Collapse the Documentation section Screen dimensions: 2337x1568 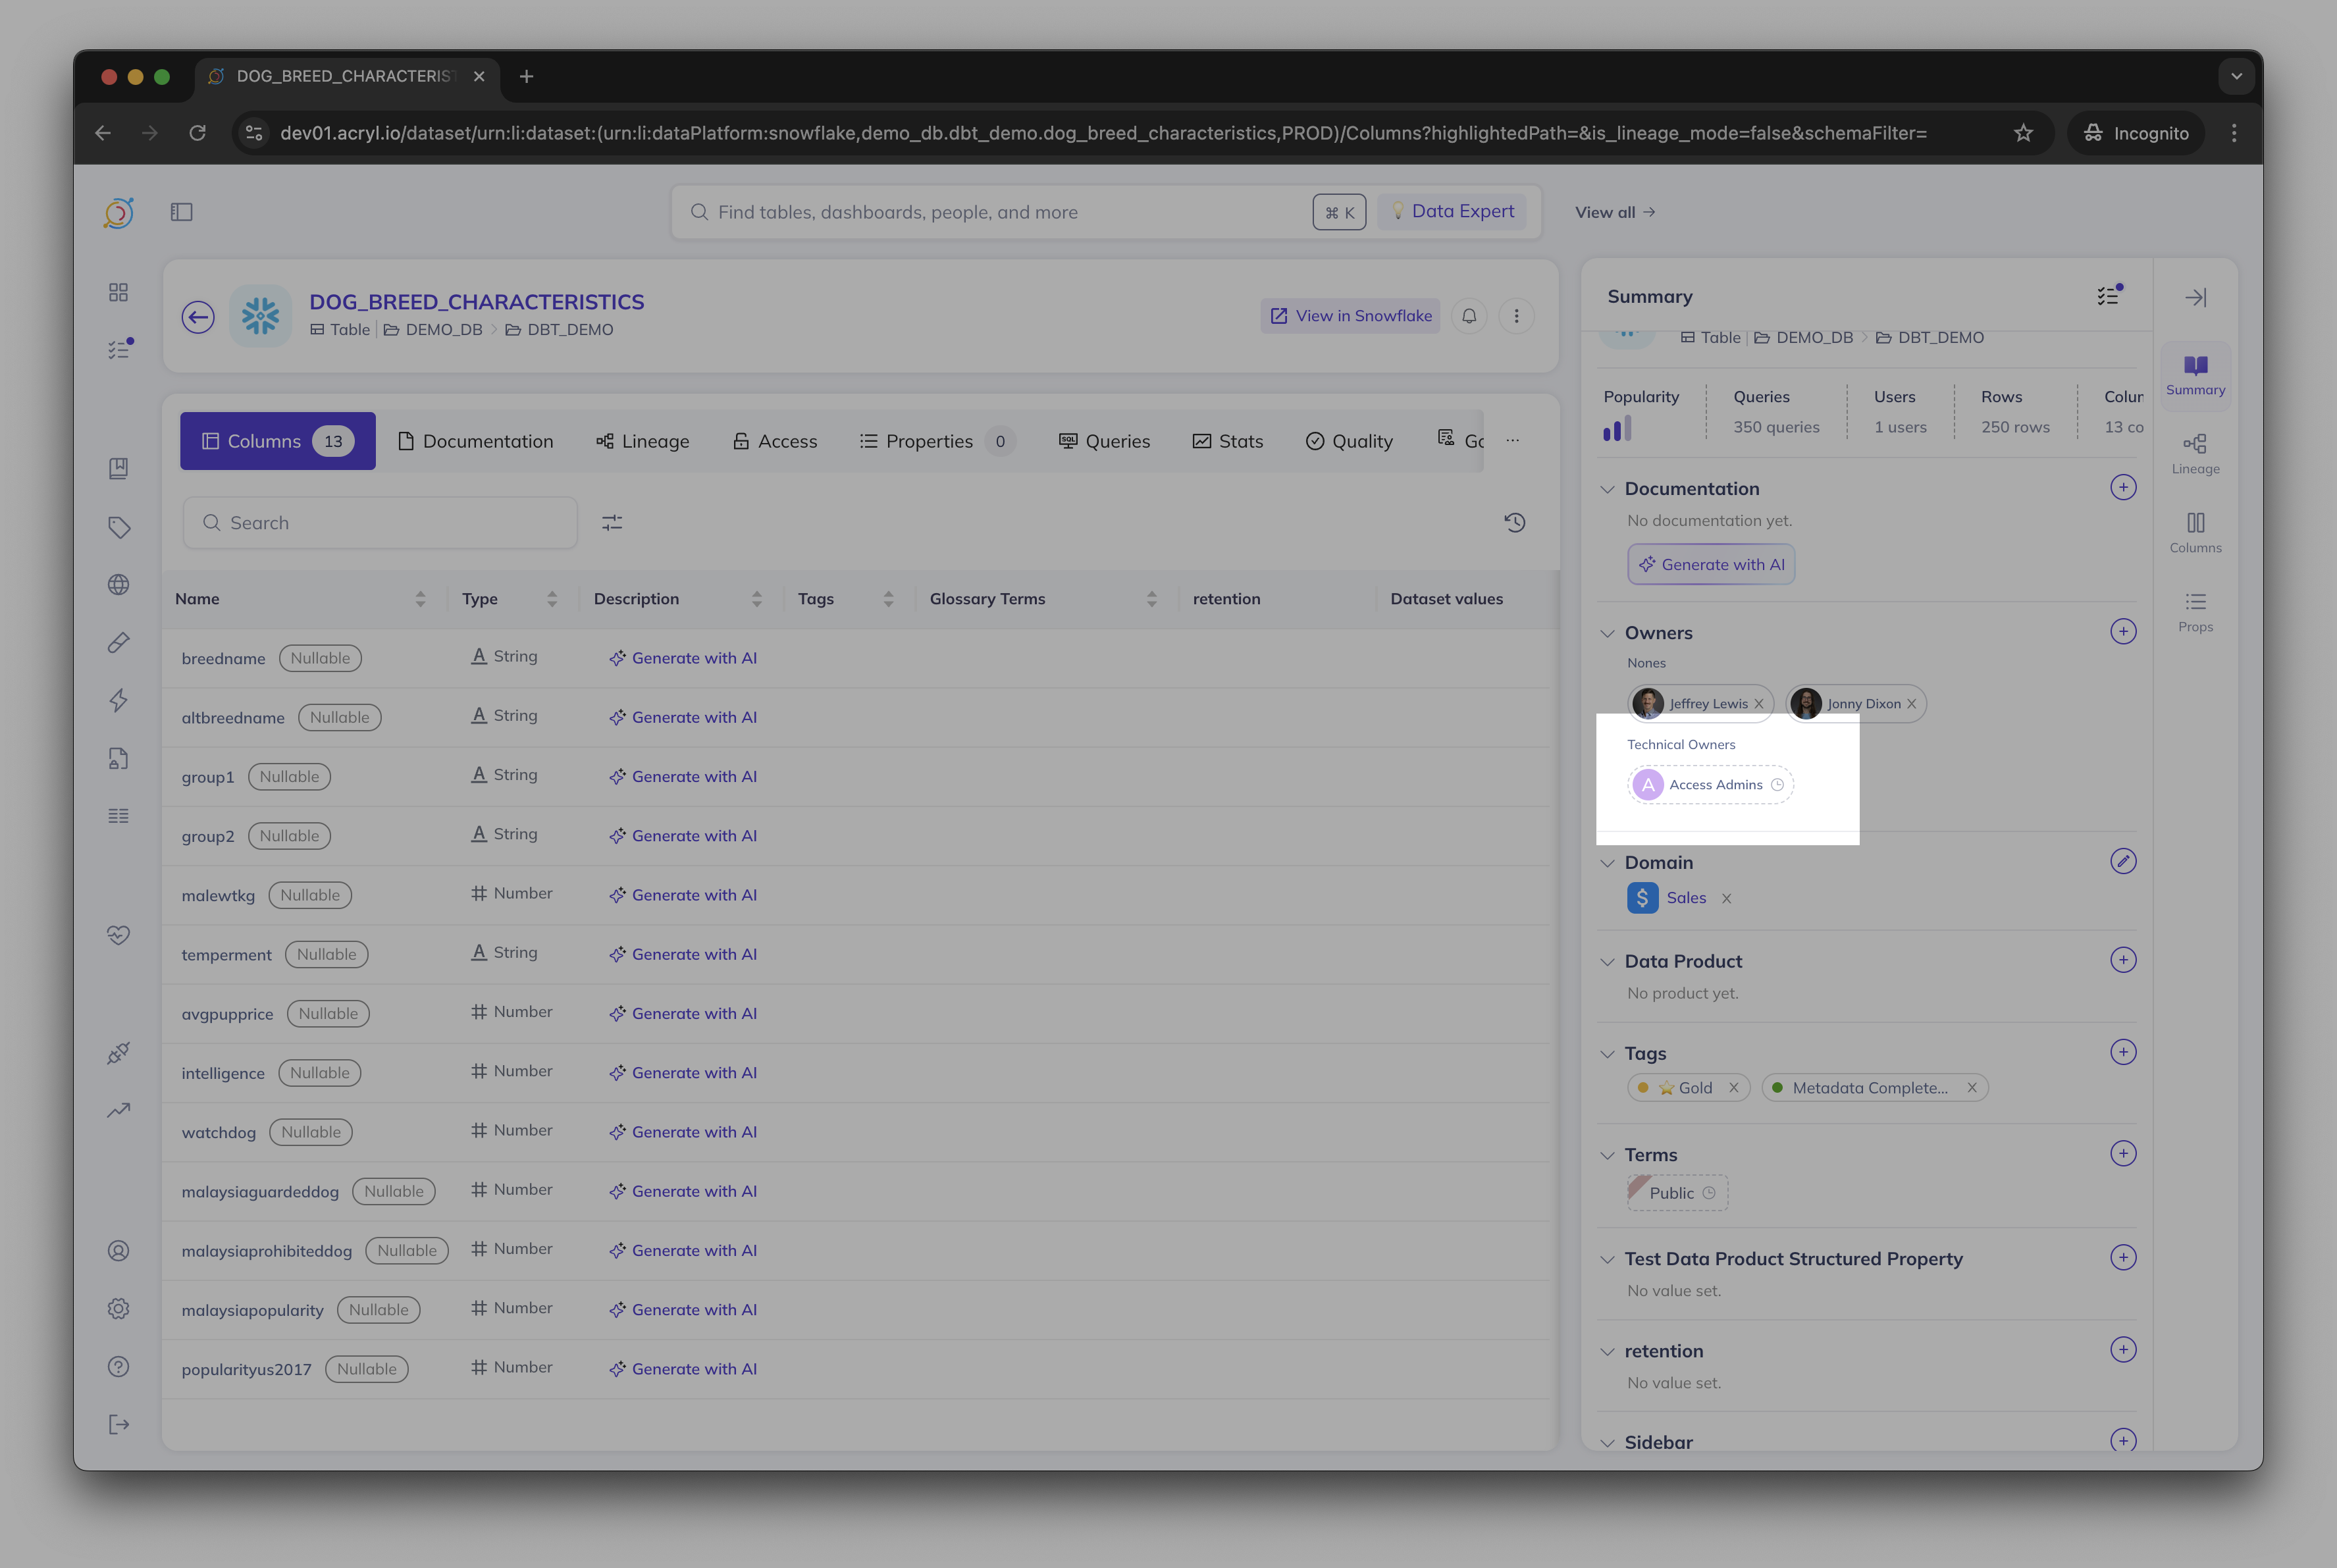coord(1607,489)
